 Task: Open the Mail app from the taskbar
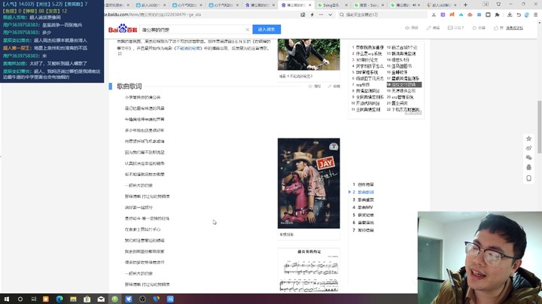(x=101, y=299)
